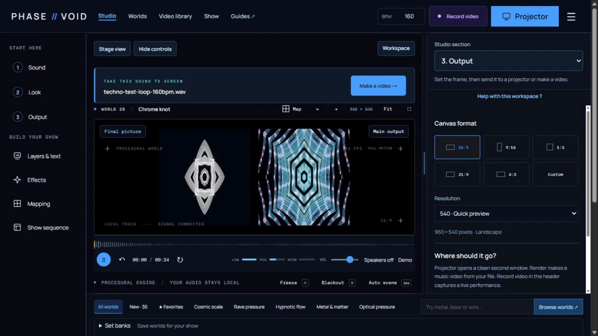The height and width of the screenshot is (336, 598).
Task: Open the Studio section dropdown
Action: [x=509, y=61]
